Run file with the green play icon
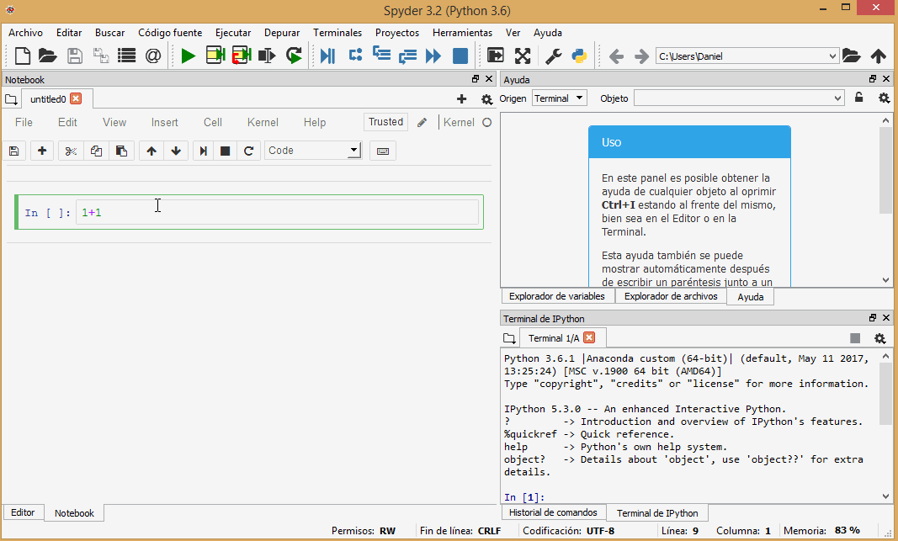This screenshot has height=541, width=898. click(x=188, y=56)
